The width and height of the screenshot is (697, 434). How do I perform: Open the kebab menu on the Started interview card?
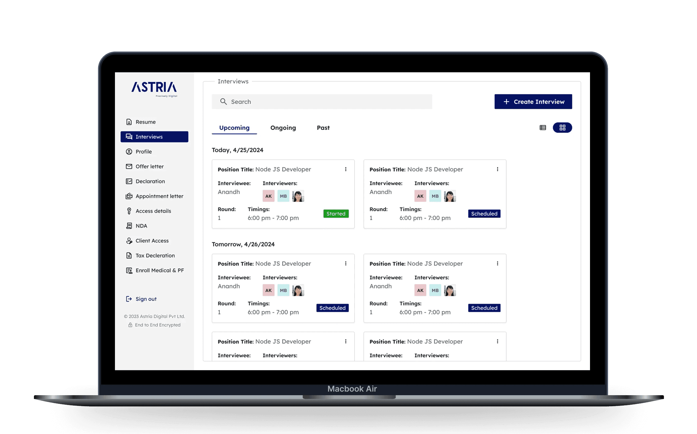[x=346, y=169]
